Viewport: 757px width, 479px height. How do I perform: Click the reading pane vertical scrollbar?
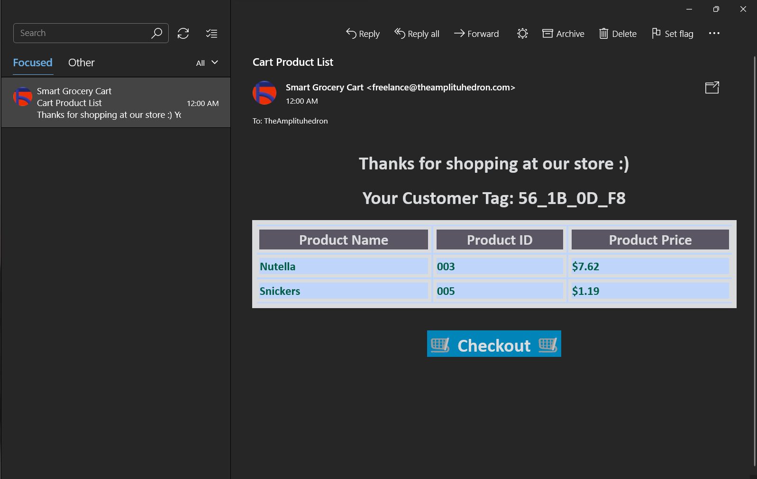pyautogui.click(x=754, y=260)
